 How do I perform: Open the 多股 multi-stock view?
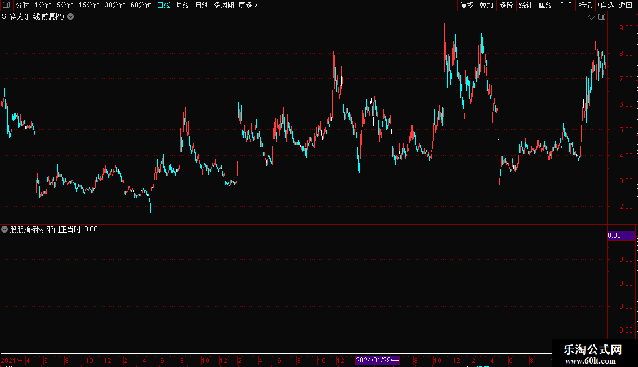[x=506, y=5]
